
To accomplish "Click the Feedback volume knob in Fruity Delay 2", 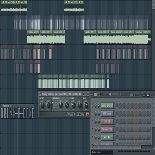I will pyautogui.click(x=61, y=104).
